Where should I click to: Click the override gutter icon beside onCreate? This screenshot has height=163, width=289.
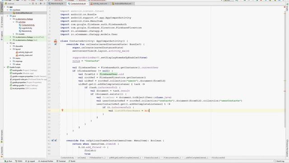click(x=55, y=44)
